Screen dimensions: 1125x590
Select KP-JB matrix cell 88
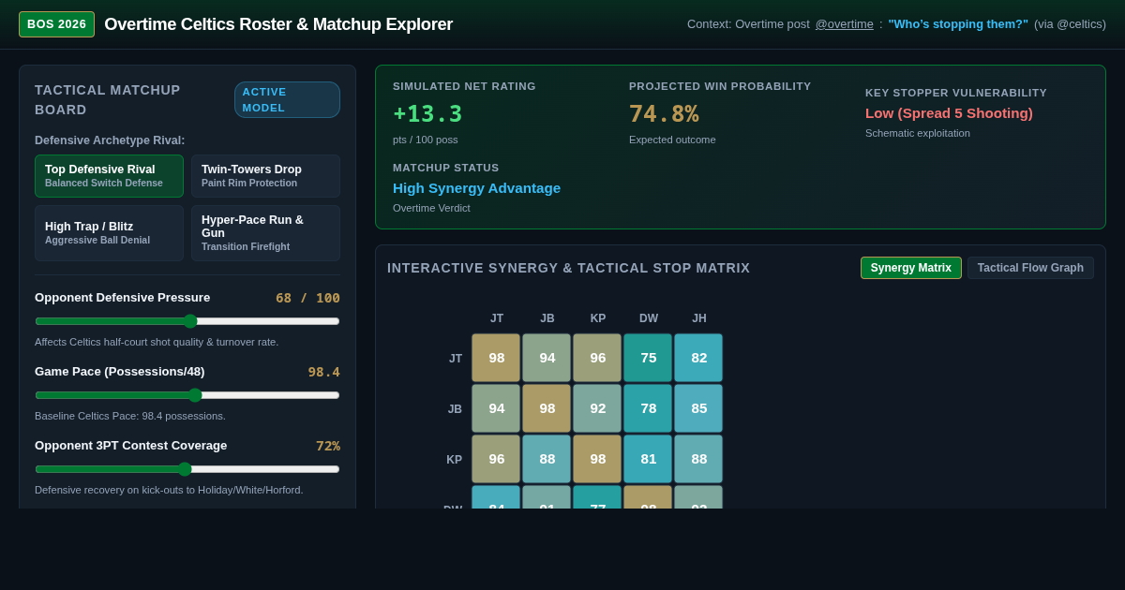coord(547,459)
